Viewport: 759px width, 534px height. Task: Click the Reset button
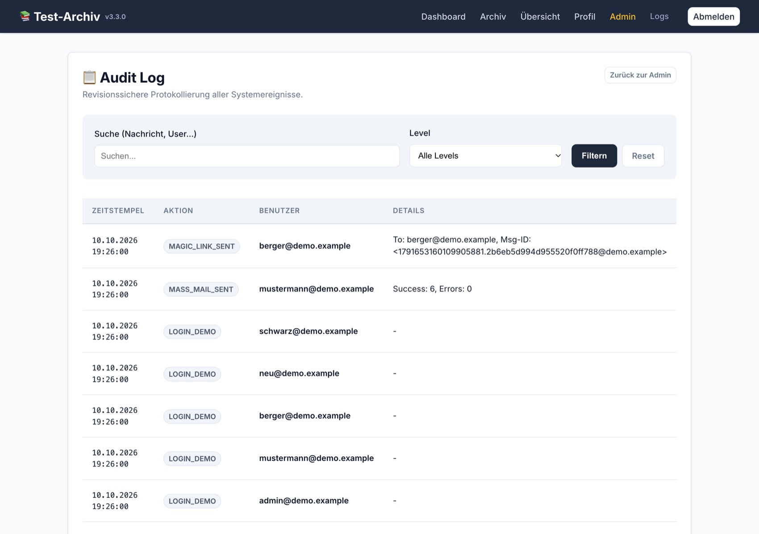(x=643, y=156)
